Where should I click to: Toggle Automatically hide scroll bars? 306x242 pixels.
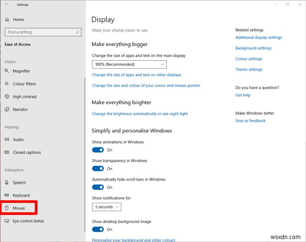coord(98,187)
